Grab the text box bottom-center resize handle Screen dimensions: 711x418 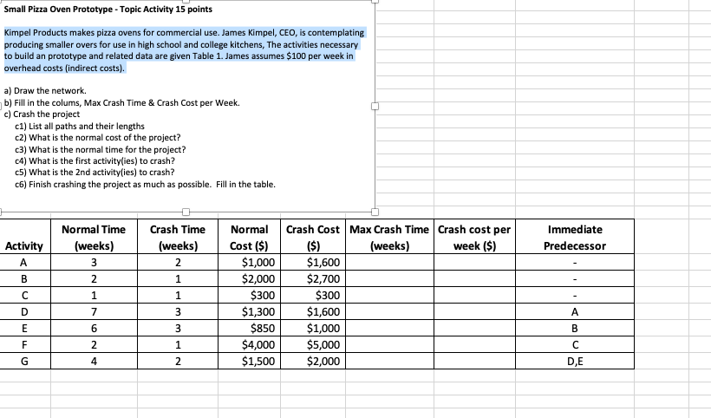click(x=186, y=212)
